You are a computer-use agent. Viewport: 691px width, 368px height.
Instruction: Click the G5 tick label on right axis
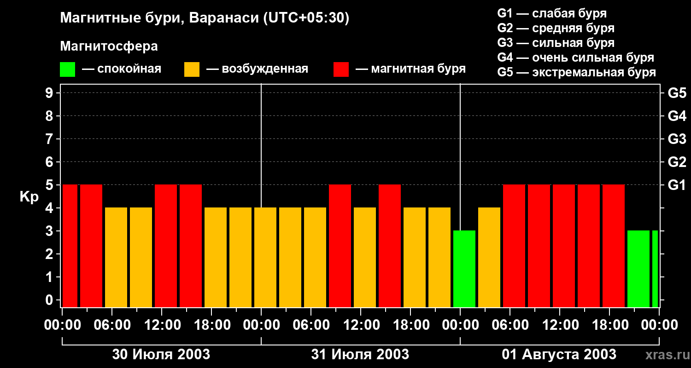(677, 93)
